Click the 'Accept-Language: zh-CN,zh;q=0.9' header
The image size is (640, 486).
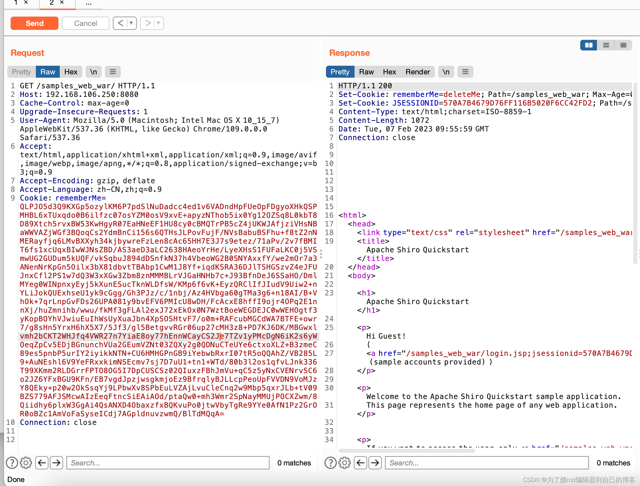[x=91, y=189]
